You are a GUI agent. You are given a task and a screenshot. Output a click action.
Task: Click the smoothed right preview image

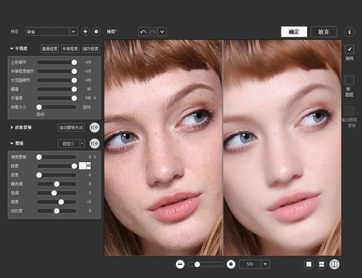click(x=282, y=148)
